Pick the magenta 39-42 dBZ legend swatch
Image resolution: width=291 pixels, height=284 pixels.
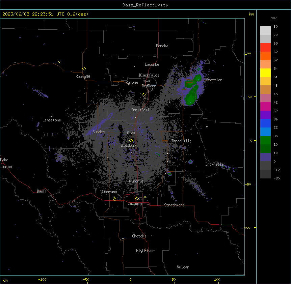coord(265,106)
